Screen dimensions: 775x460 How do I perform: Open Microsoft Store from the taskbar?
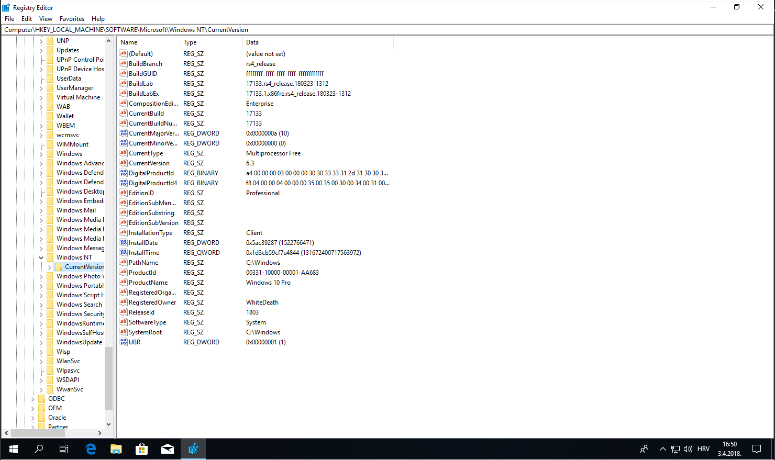pos(141,449)
